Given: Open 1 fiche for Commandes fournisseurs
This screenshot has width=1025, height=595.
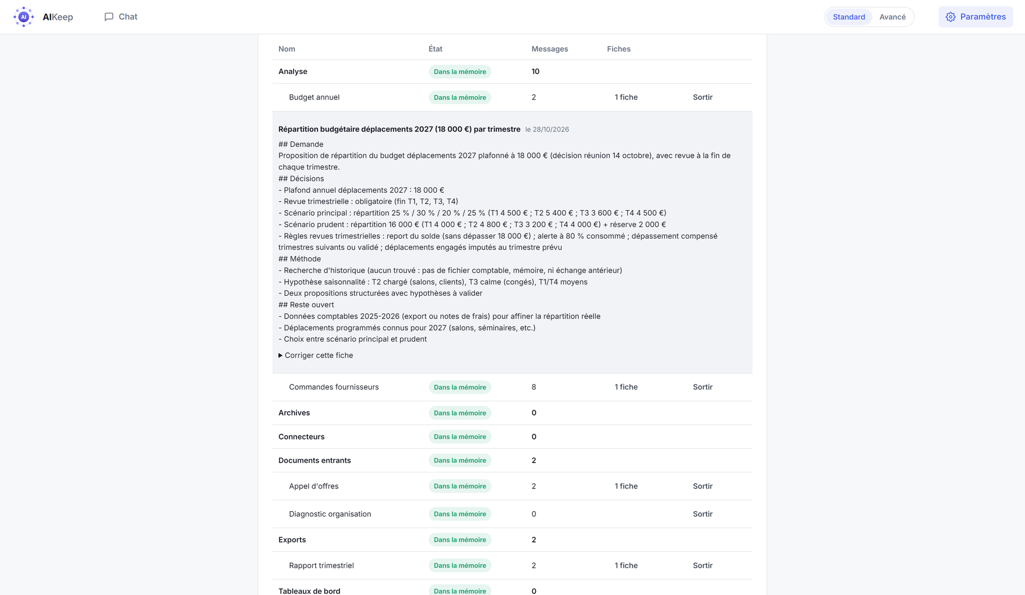Looking at the screenshot, I should coord(626,387).
